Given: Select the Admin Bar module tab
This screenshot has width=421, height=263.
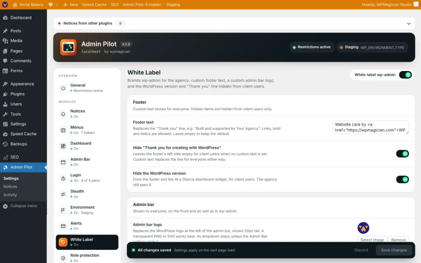Looking at the screenshot, I should pos(87,162).
